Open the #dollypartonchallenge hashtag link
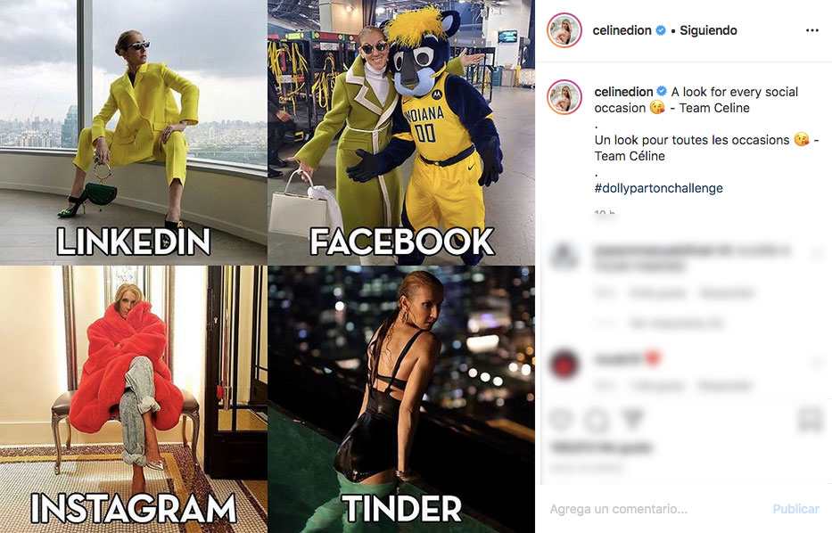This screenshot has width=832, height=533. coord(658,188)
